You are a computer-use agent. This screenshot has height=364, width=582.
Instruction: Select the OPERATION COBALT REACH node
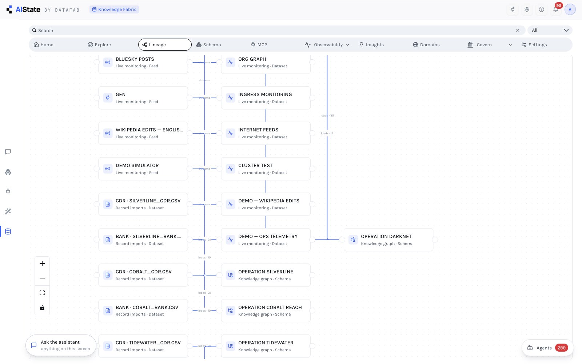click(266, 310)
